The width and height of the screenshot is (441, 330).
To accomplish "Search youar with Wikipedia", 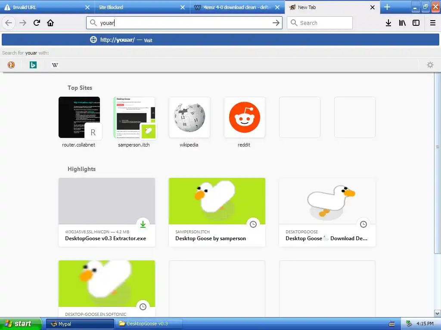I will point(55,65).
